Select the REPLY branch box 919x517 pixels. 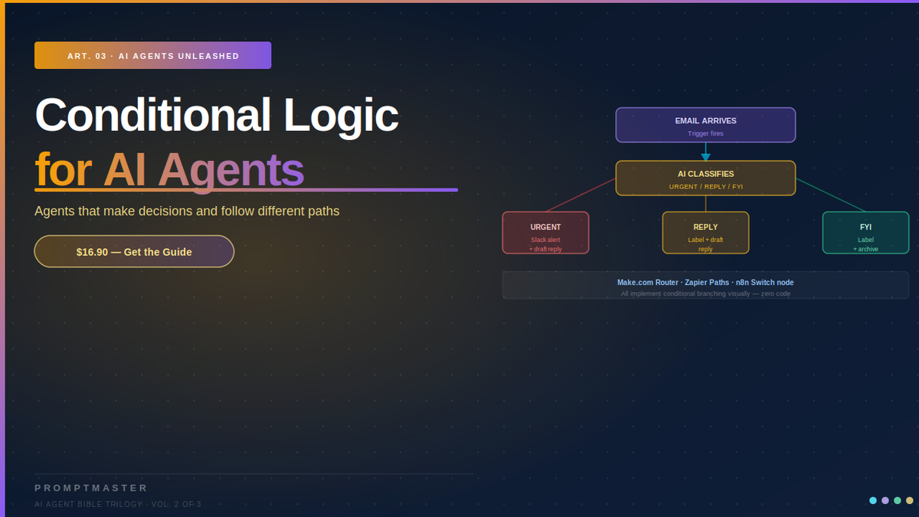pos(705,232)
